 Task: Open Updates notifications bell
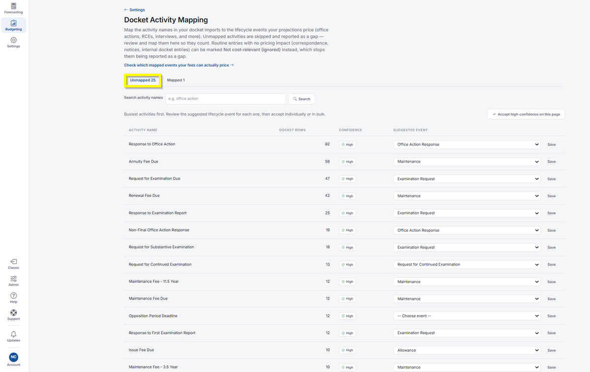13,337
